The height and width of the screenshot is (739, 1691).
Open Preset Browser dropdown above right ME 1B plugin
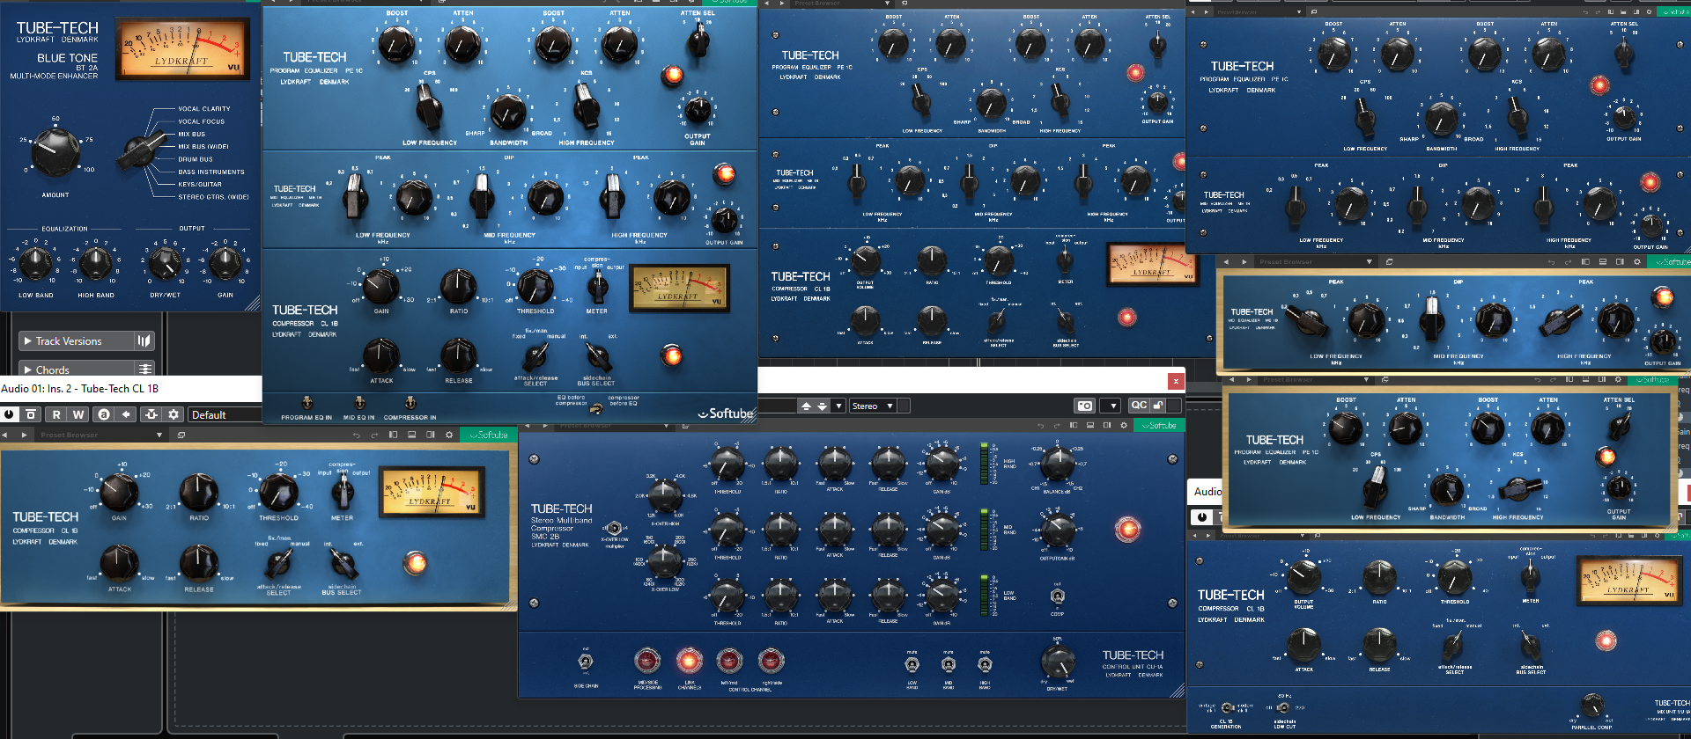pyautogui.click(x=1370, y=262)
